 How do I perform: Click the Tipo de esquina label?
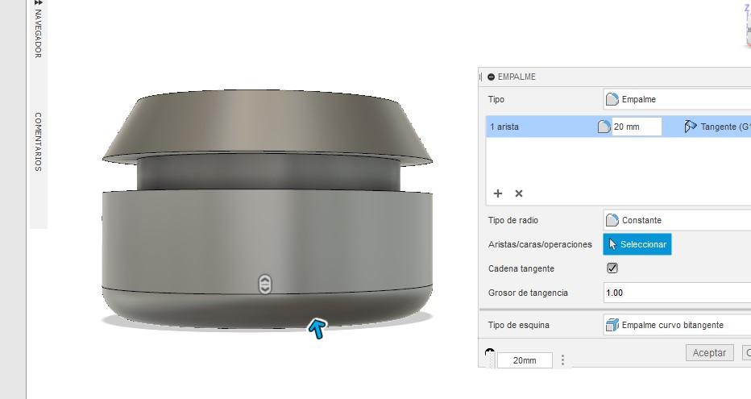click(519, 325)
